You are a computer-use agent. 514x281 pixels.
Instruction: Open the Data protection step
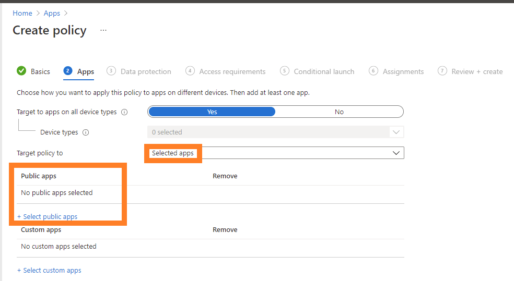(146, 71)
